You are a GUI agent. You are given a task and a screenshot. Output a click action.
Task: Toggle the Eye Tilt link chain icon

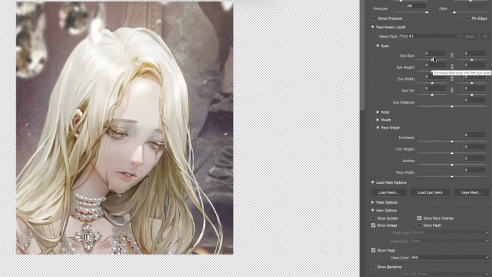(x=452, y=90)
